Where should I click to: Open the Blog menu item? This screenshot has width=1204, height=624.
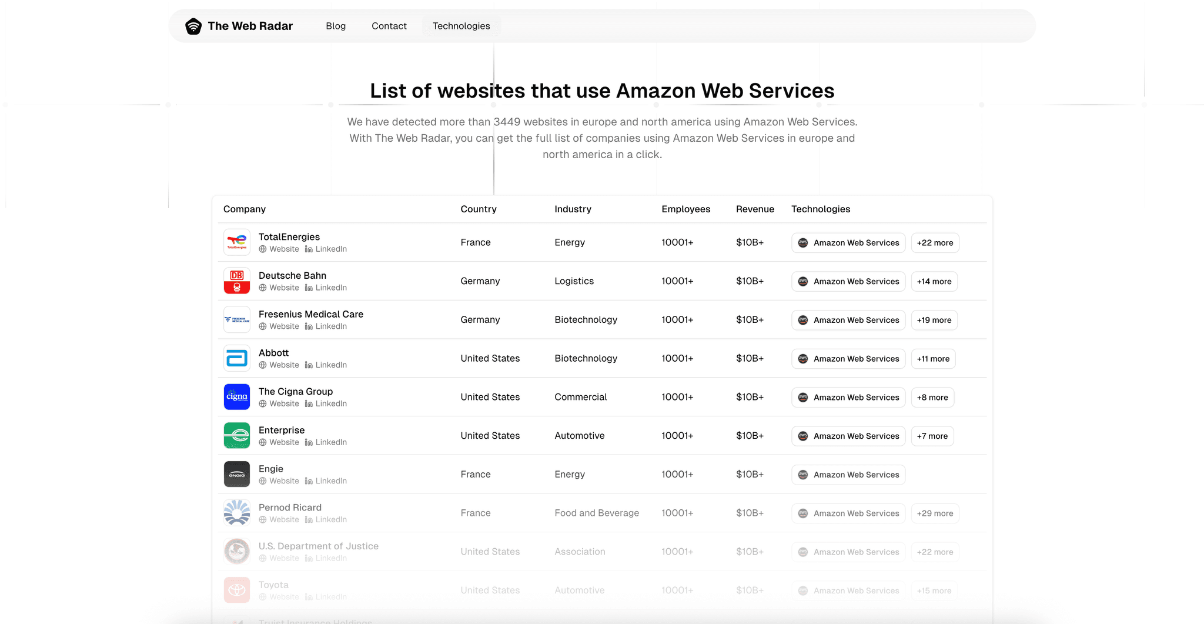coord(336,26)
